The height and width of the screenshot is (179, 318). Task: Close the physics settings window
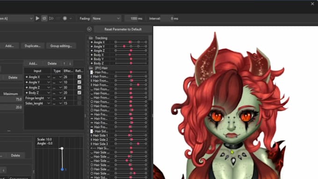point(312,4)
